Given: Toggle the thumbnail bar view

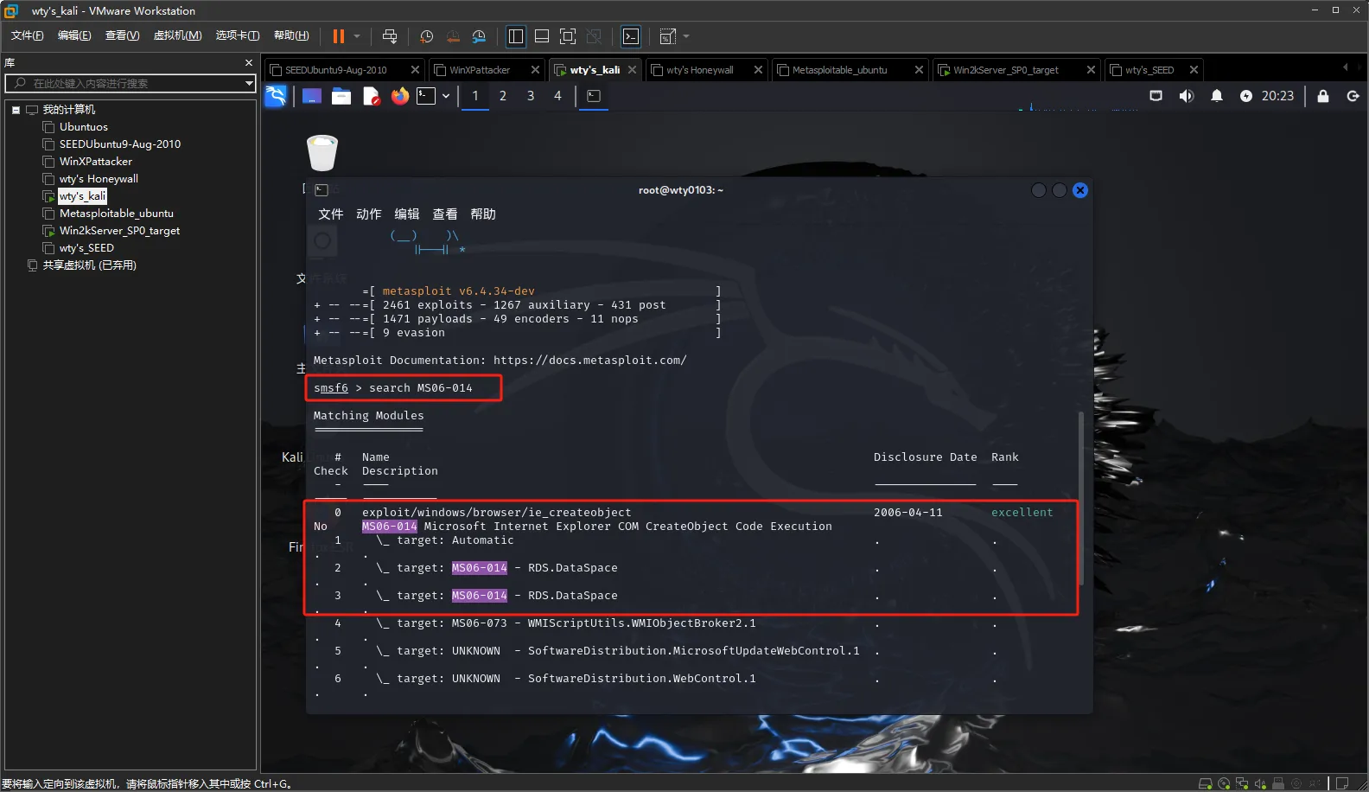Looking at the screenshot, I should (x=542, y=36).
